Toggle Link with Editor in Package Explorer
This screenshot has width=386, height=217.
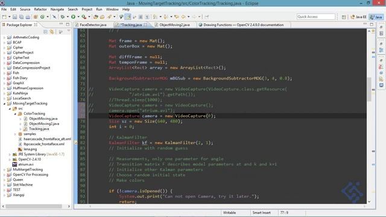(52, 31)
